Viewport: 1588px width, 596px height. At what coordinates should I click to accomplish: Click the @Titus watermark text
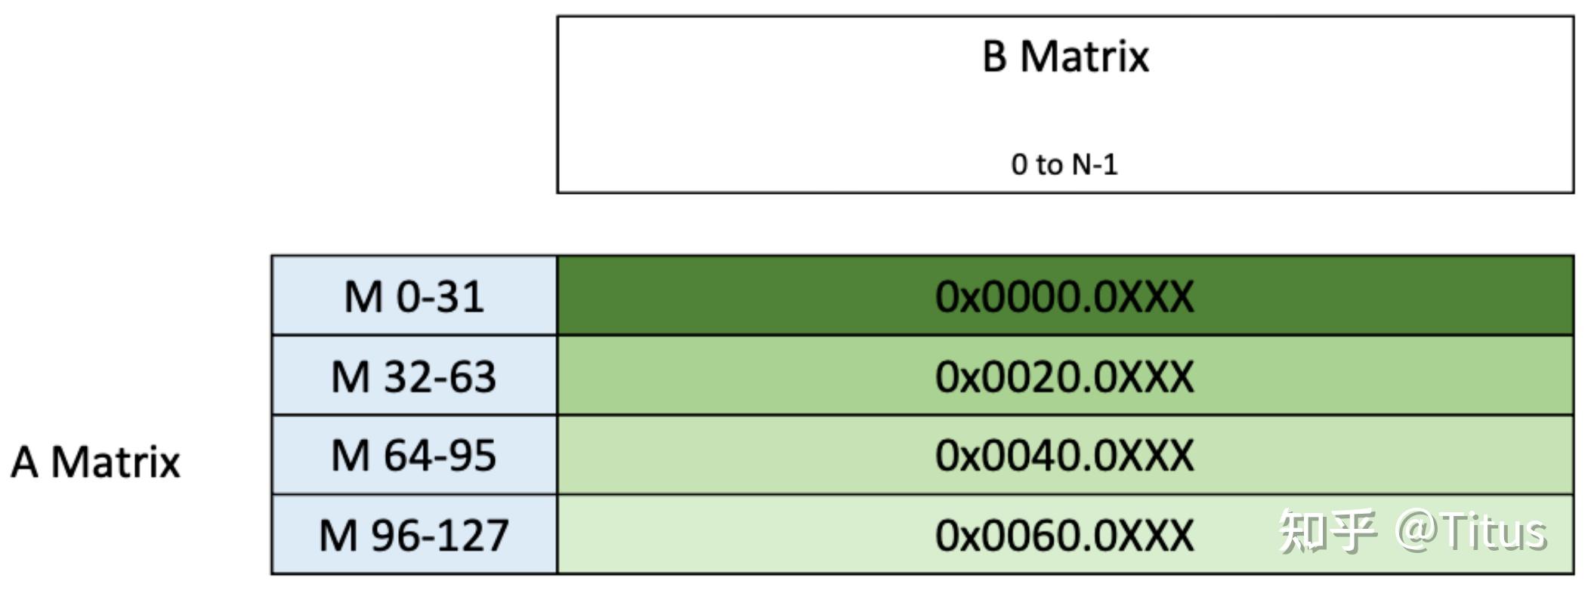coord(1471,533)
